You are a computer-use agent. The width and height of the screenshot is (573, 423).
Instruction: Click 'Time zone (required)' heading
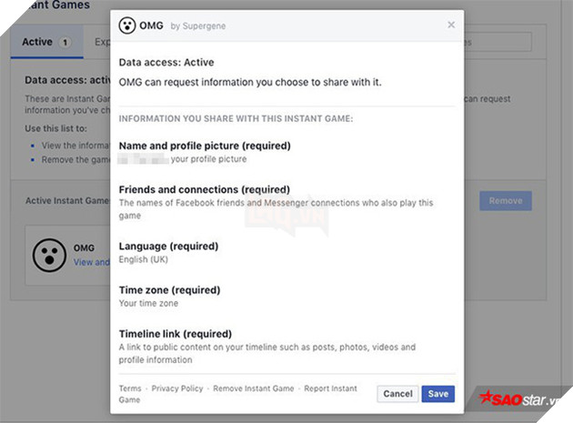[169, 290]
